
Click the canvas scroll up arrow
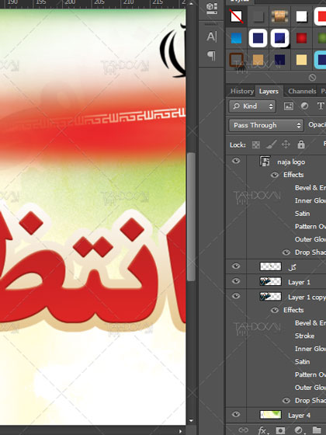(191, 4)
